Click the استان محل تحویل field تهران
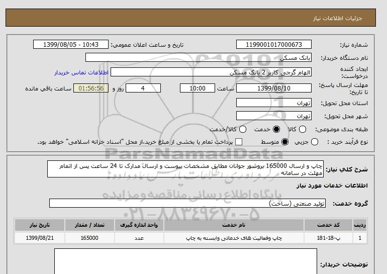Screen dimensions: 387x274 point(274,103)
